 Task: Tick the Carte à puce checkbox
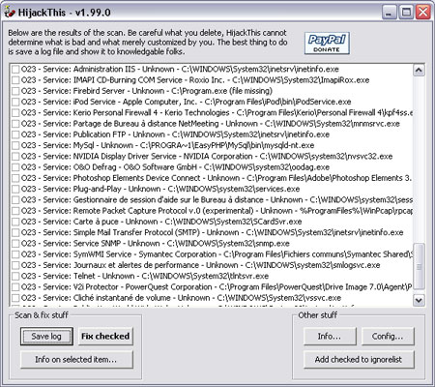[x=15, y=222]
